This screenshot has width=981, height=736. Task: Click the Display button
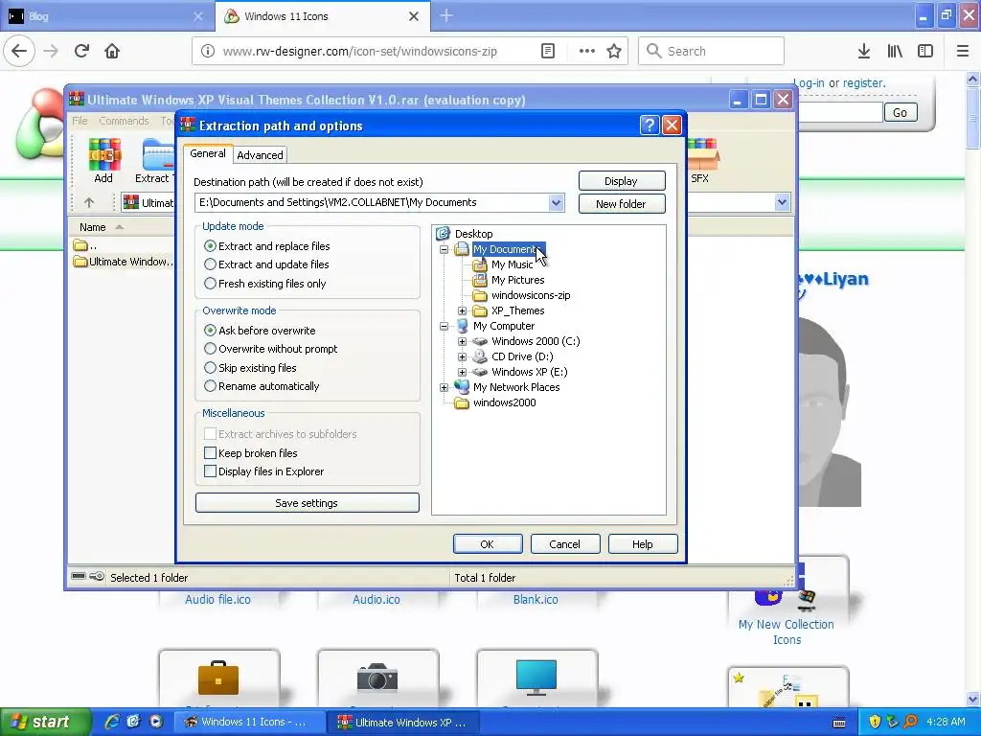pos(621,181)
